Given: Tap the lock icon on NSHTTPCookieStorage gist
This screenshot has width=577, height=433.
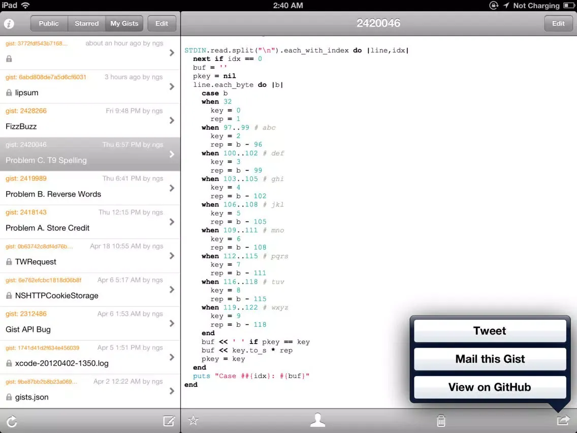Looking at the screenshot, I should pyautogui.click(x=9, y=296).
